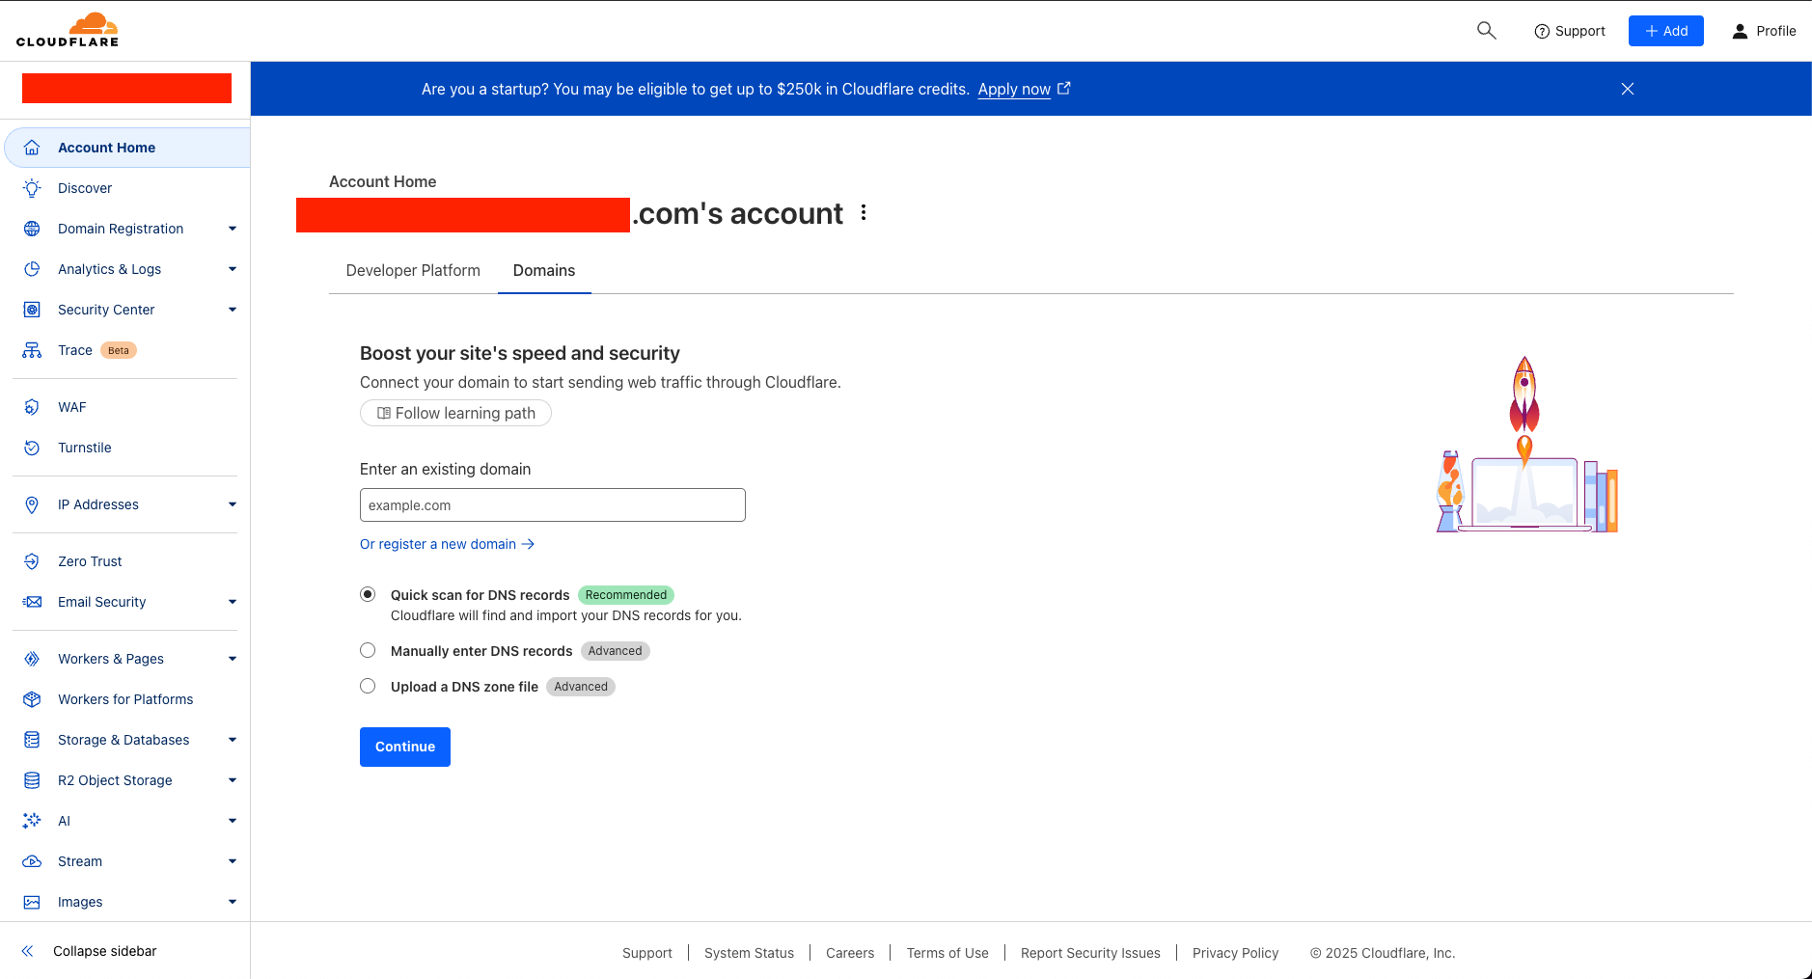Expand IP Addresses submenu arrow

point(233,504)
